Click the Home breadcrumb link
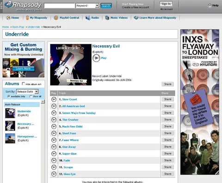 pos(6,27)
